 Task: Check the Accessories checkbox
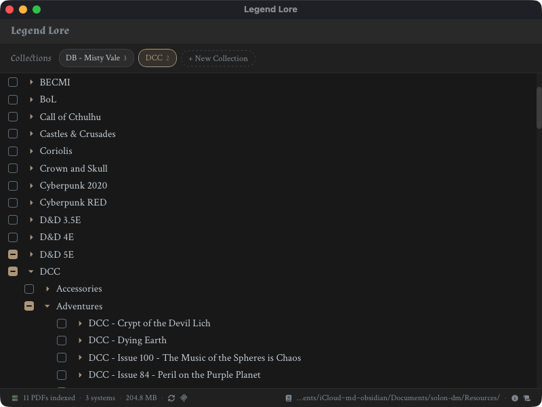pyautogui.click(x=29, y=289)
